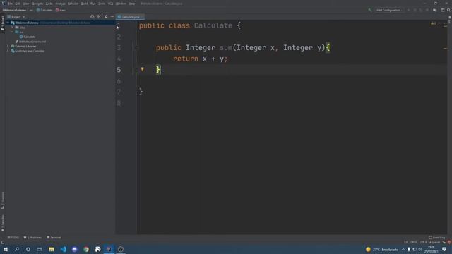Open Visual Studio Code from taskbar
This screenshot has width=452, height=254.
pos(63,249)
